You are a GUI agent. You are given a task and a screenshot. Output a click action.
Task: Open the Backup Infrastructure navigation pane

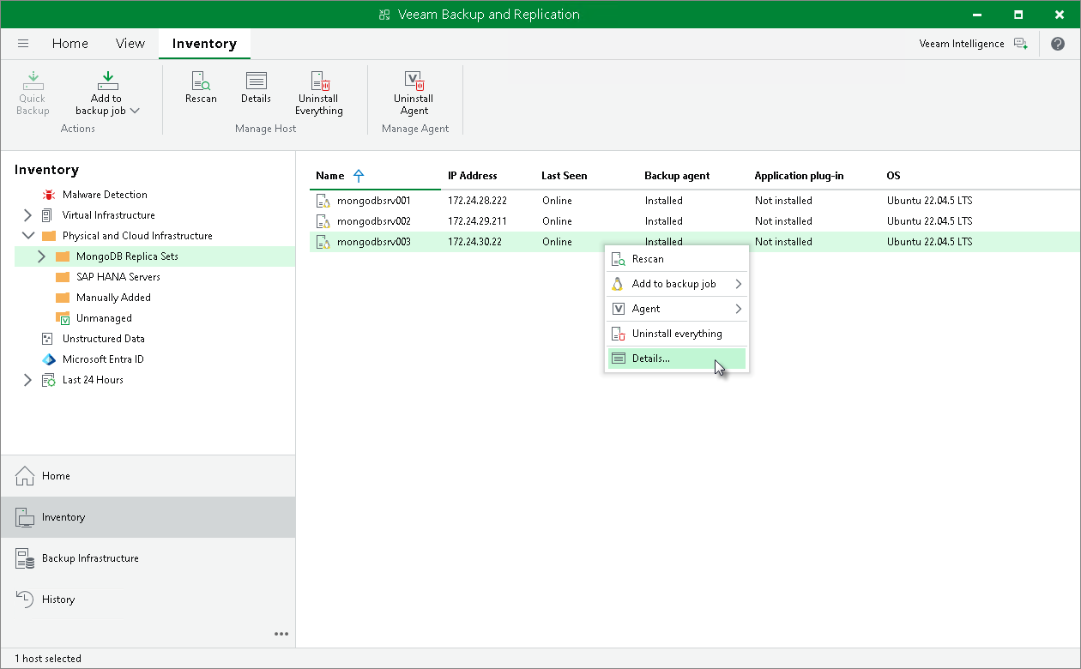148,558
